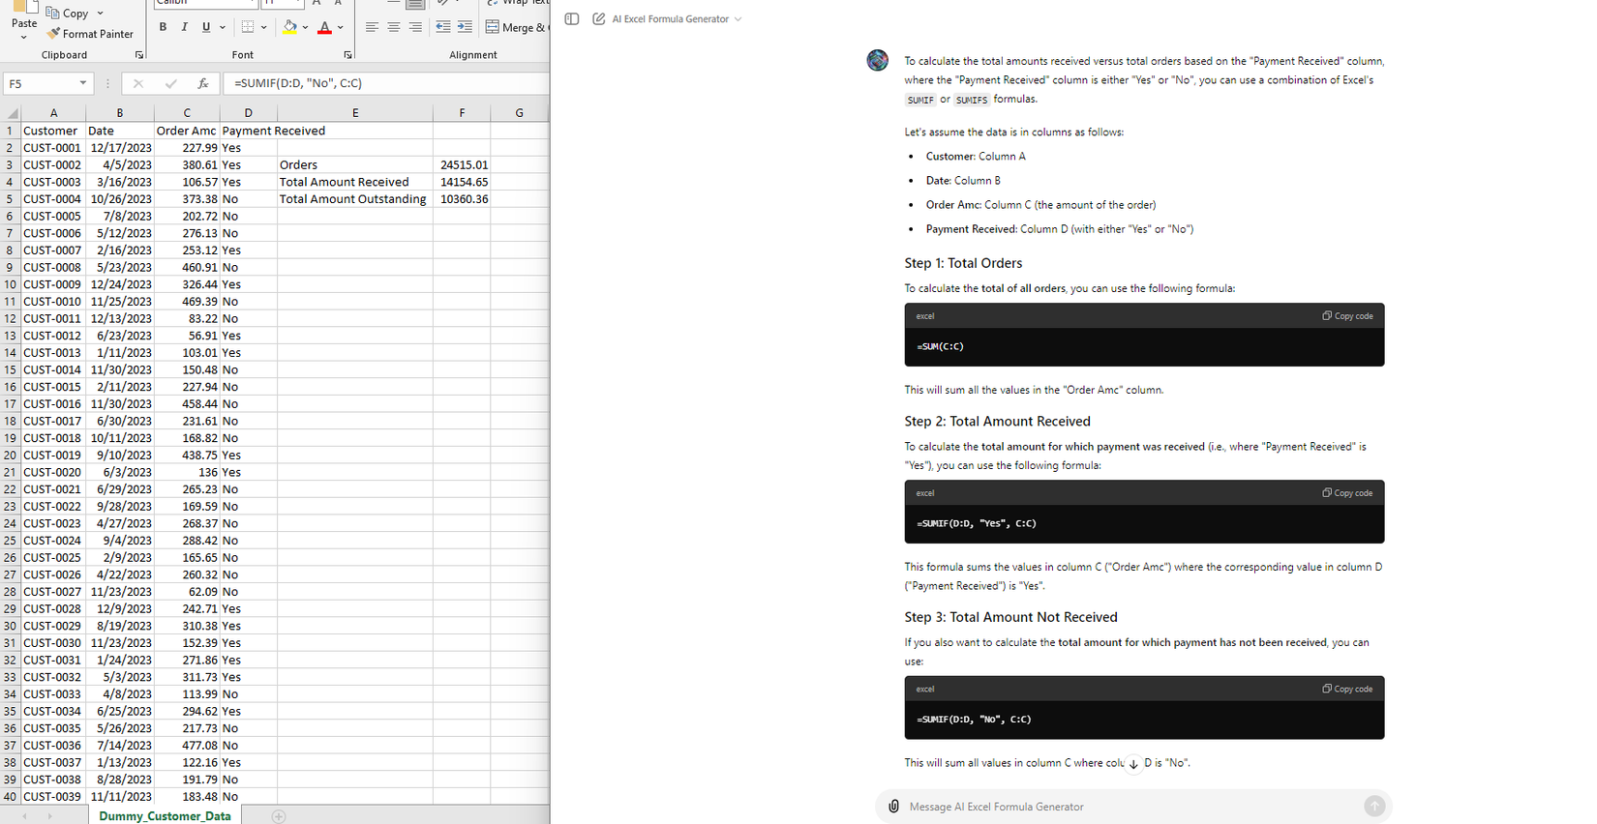1597x824 pixels.
Task: Increase cell indent
Action: (465, 27)
